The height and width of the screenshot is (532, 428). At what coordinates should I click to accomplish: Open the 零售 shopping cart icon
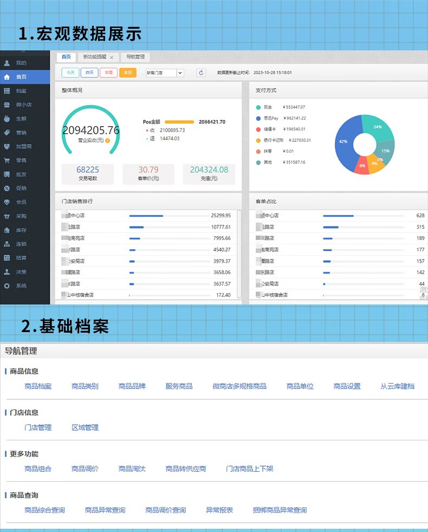7,160
